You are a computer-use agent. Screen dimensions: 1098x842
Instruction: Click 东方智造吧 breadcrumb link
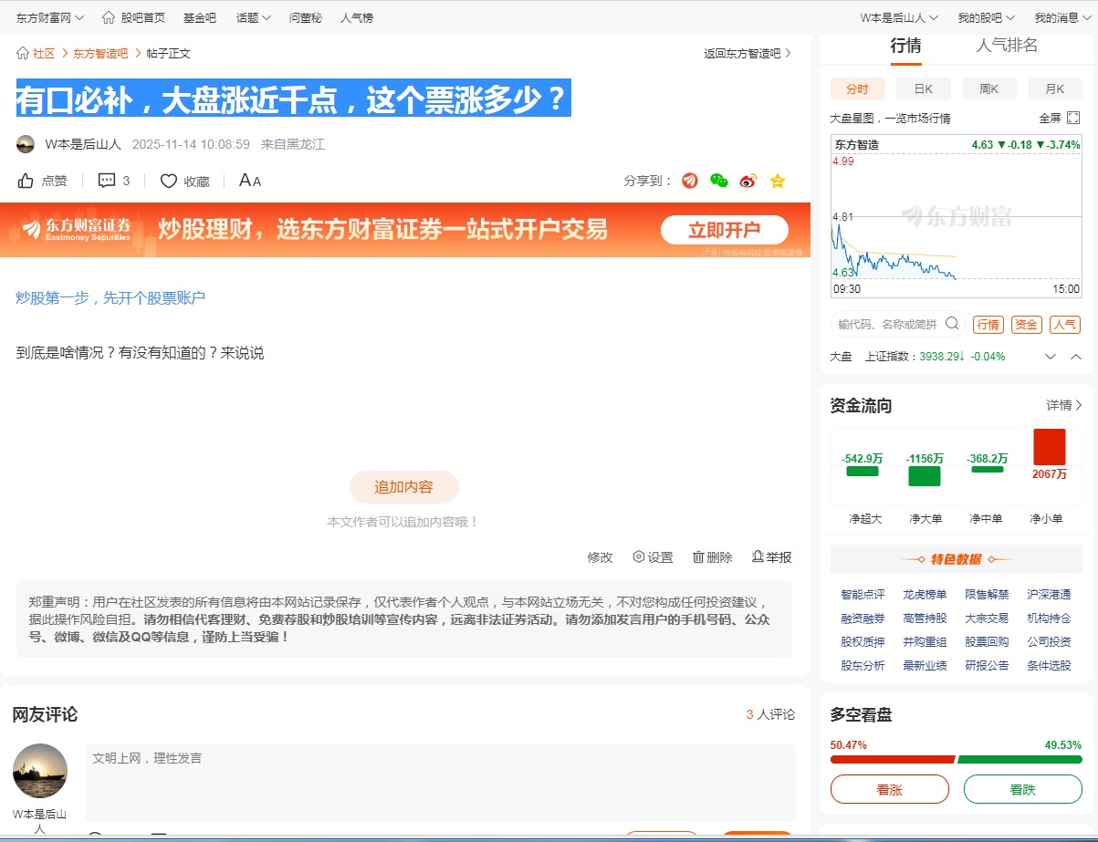coord(100,53)
